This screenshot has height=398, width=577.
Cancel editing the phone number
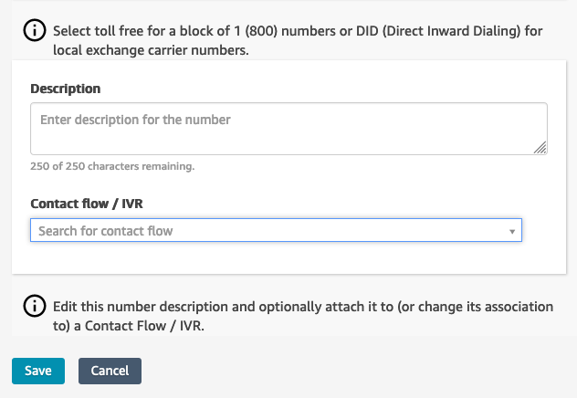pyautogui.click(x=110, y=371)
